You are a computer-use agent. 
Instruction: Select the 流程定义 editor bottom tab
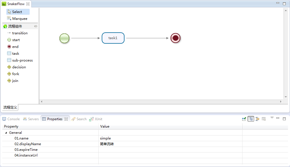point(10,107)
